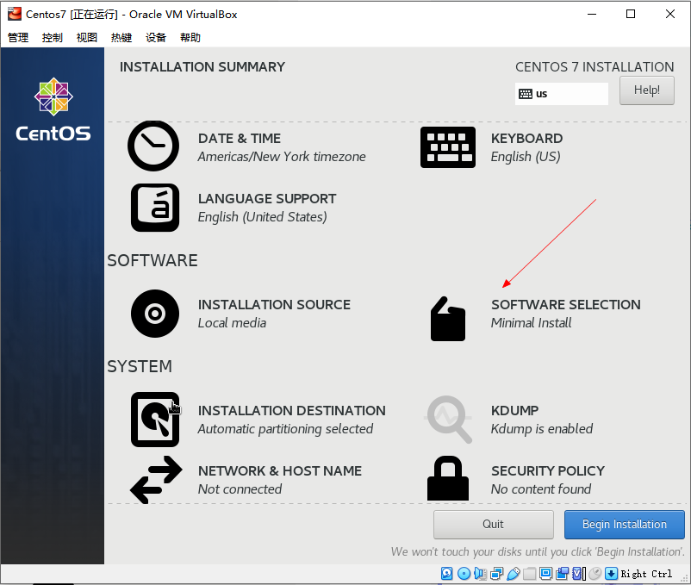
Task: Open the Keyboard layout icon
Action: pyautogui.click(x=448, y=147)
